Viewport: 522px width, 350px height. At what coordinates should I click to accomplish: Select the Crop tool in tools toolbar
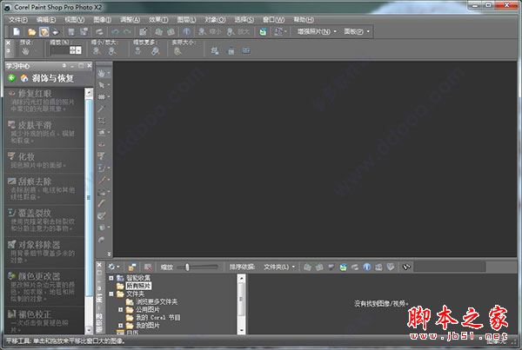click(x=102, y=121)
